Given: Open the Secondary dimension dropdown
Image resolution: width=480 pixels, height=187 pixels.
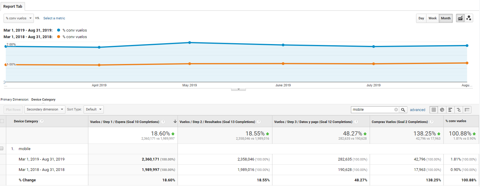Looking at the screenshot, I should tap(45, 109).
